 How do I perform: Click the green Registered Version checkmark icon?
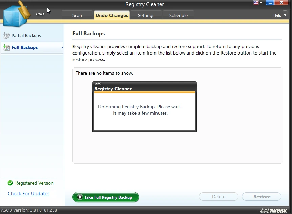[x=9, y=183]
